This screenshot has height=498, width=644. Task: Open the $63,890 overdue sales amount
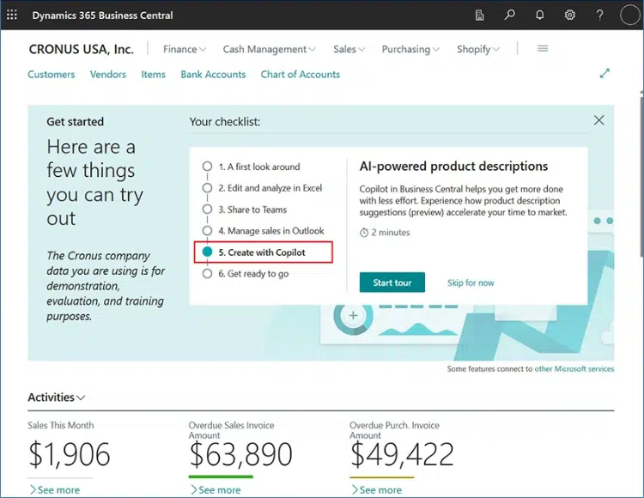240,454
